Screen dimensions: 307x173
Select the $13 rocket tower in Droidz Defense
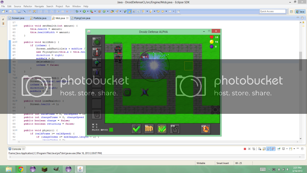click(x=97, y=52)
